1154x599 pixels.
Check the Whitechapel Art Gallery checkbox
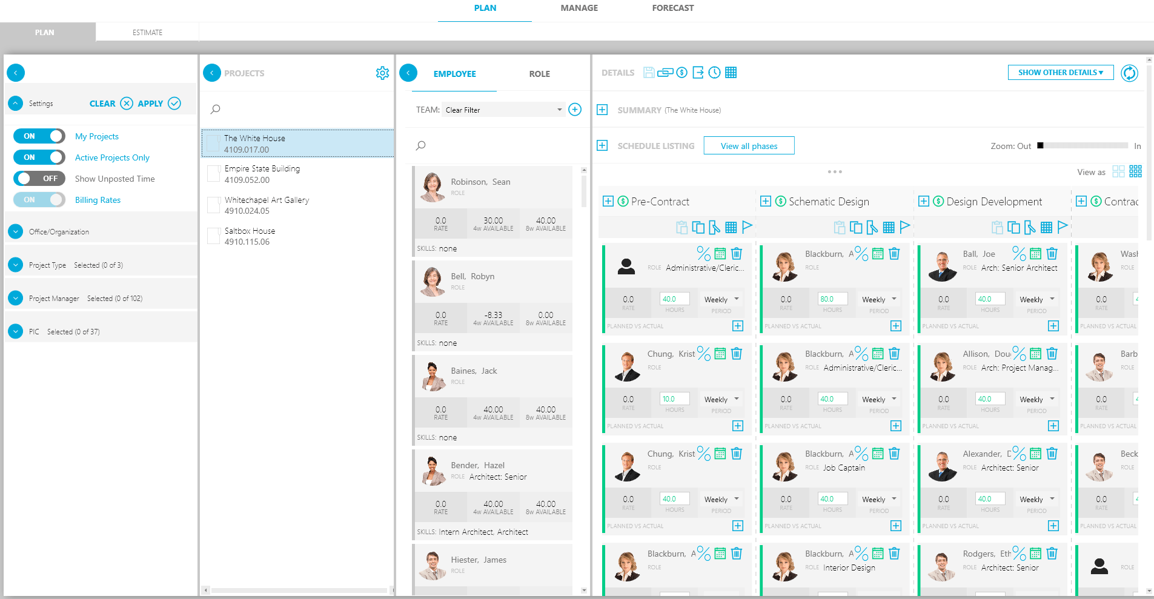pyautogui.click(x=213, y=205)
